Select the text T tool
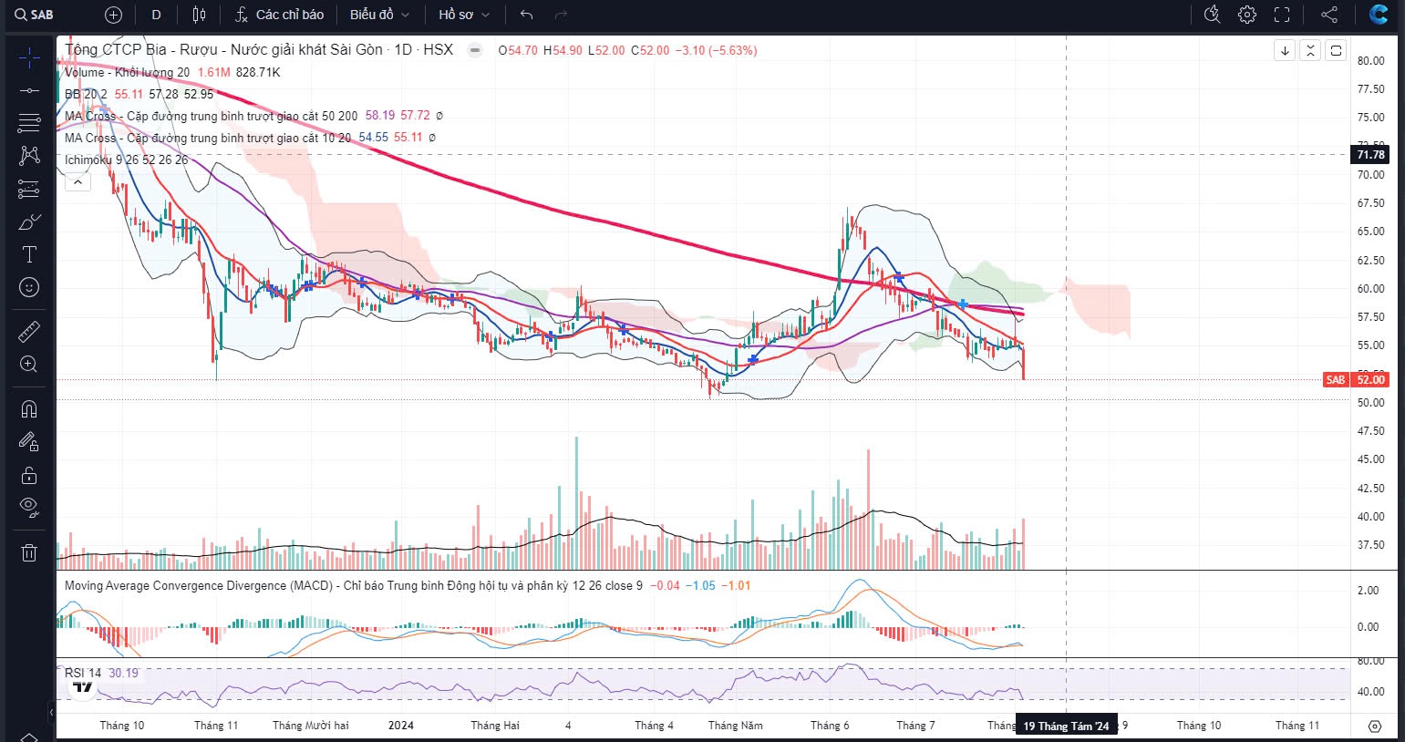Viewport: 1405px width, 742px height. 29,254
